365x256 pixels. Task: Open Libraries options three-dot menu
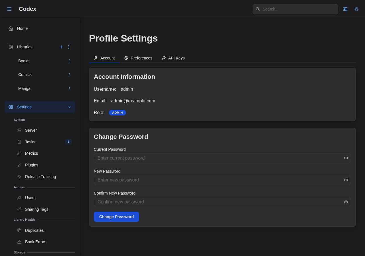69,47
